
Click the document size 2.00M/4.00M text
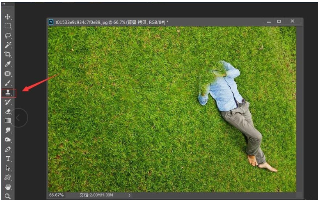(x=96, y=195)
